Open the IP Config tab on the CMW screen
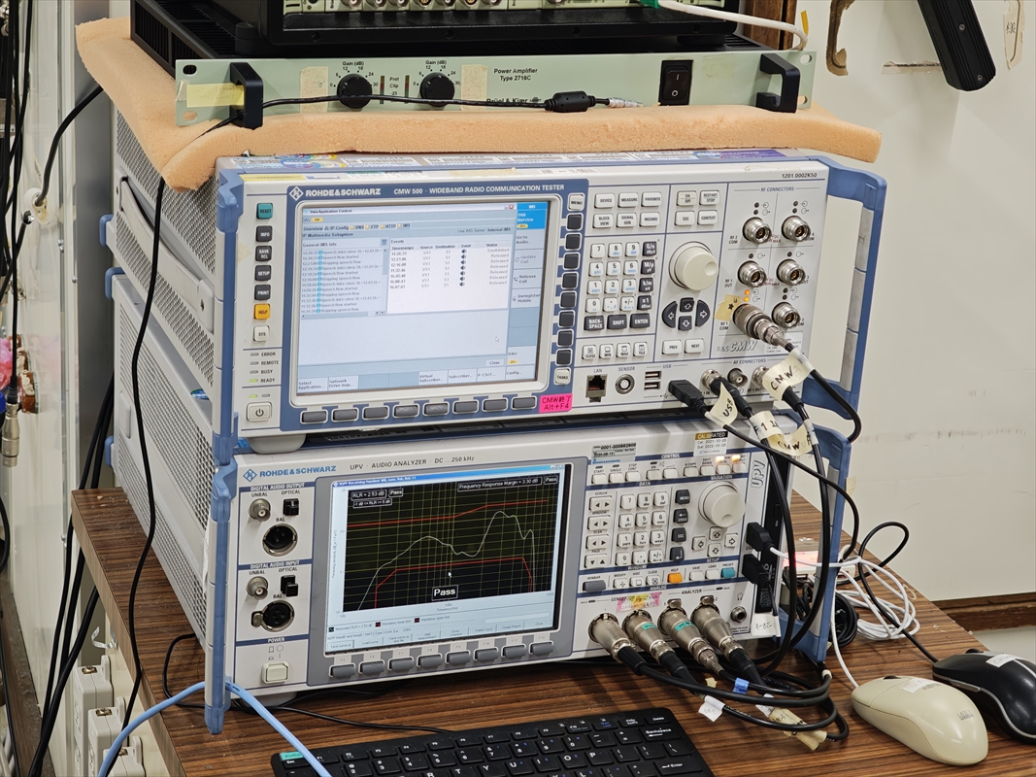The height and width of the screenshot is (777, 1036). 336,228
